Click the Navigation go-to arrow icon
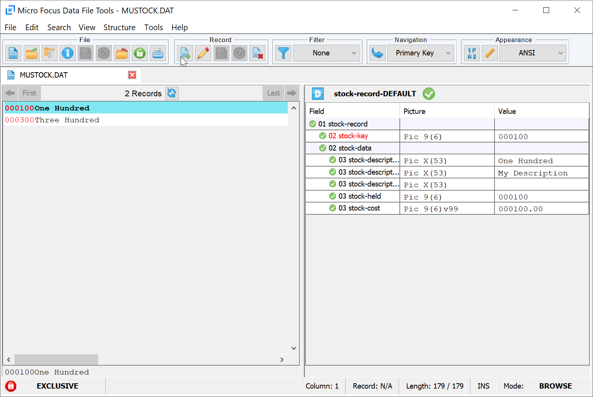 pyautogui.click(x=378, y=53)
